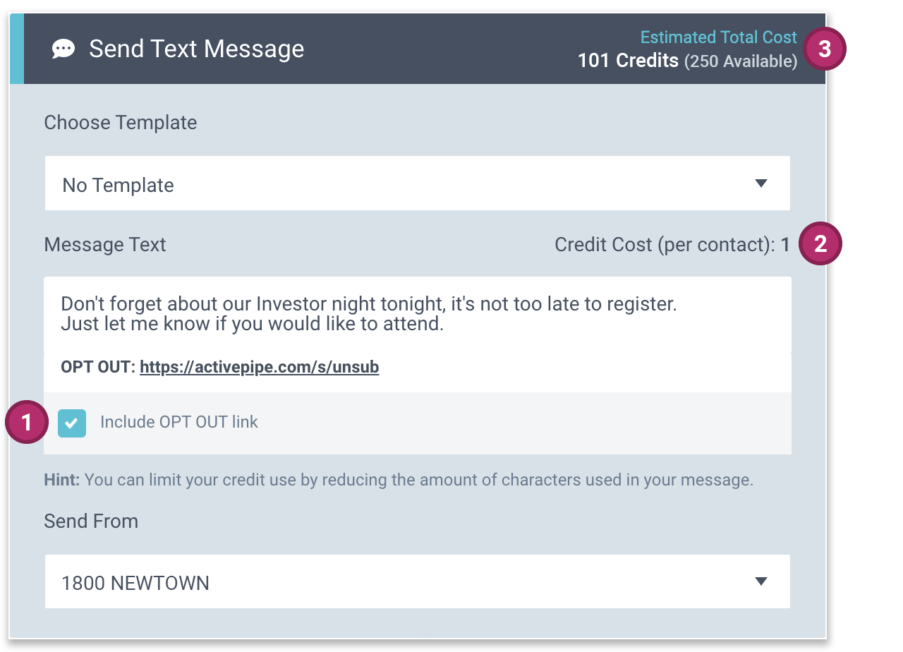Click the Choose Template section label
This screenshot has width=903, height=652.
[x=120, y=122]
